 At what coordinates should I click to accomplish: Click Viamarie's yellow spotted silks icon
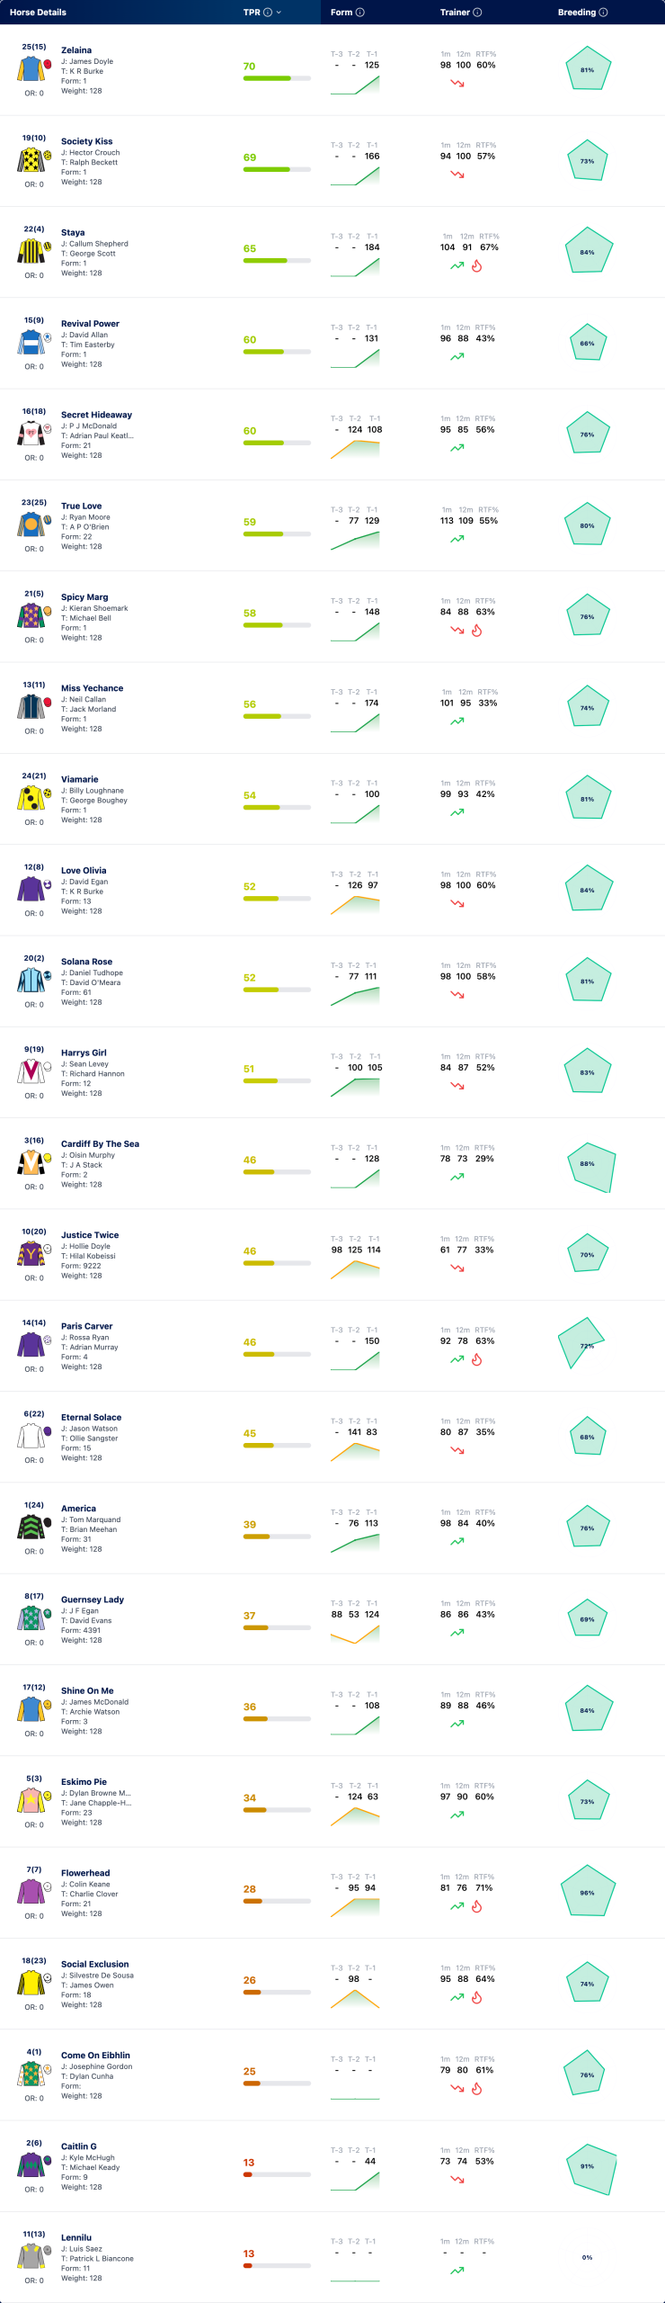click(x=31, y=798)
